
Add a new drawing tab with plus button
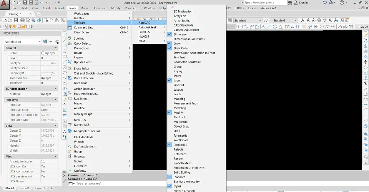pos(39,14)
